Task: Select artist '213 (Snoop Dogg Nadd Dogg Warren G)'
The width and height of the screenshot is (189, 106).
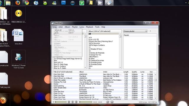Action: tap(68, 59)
